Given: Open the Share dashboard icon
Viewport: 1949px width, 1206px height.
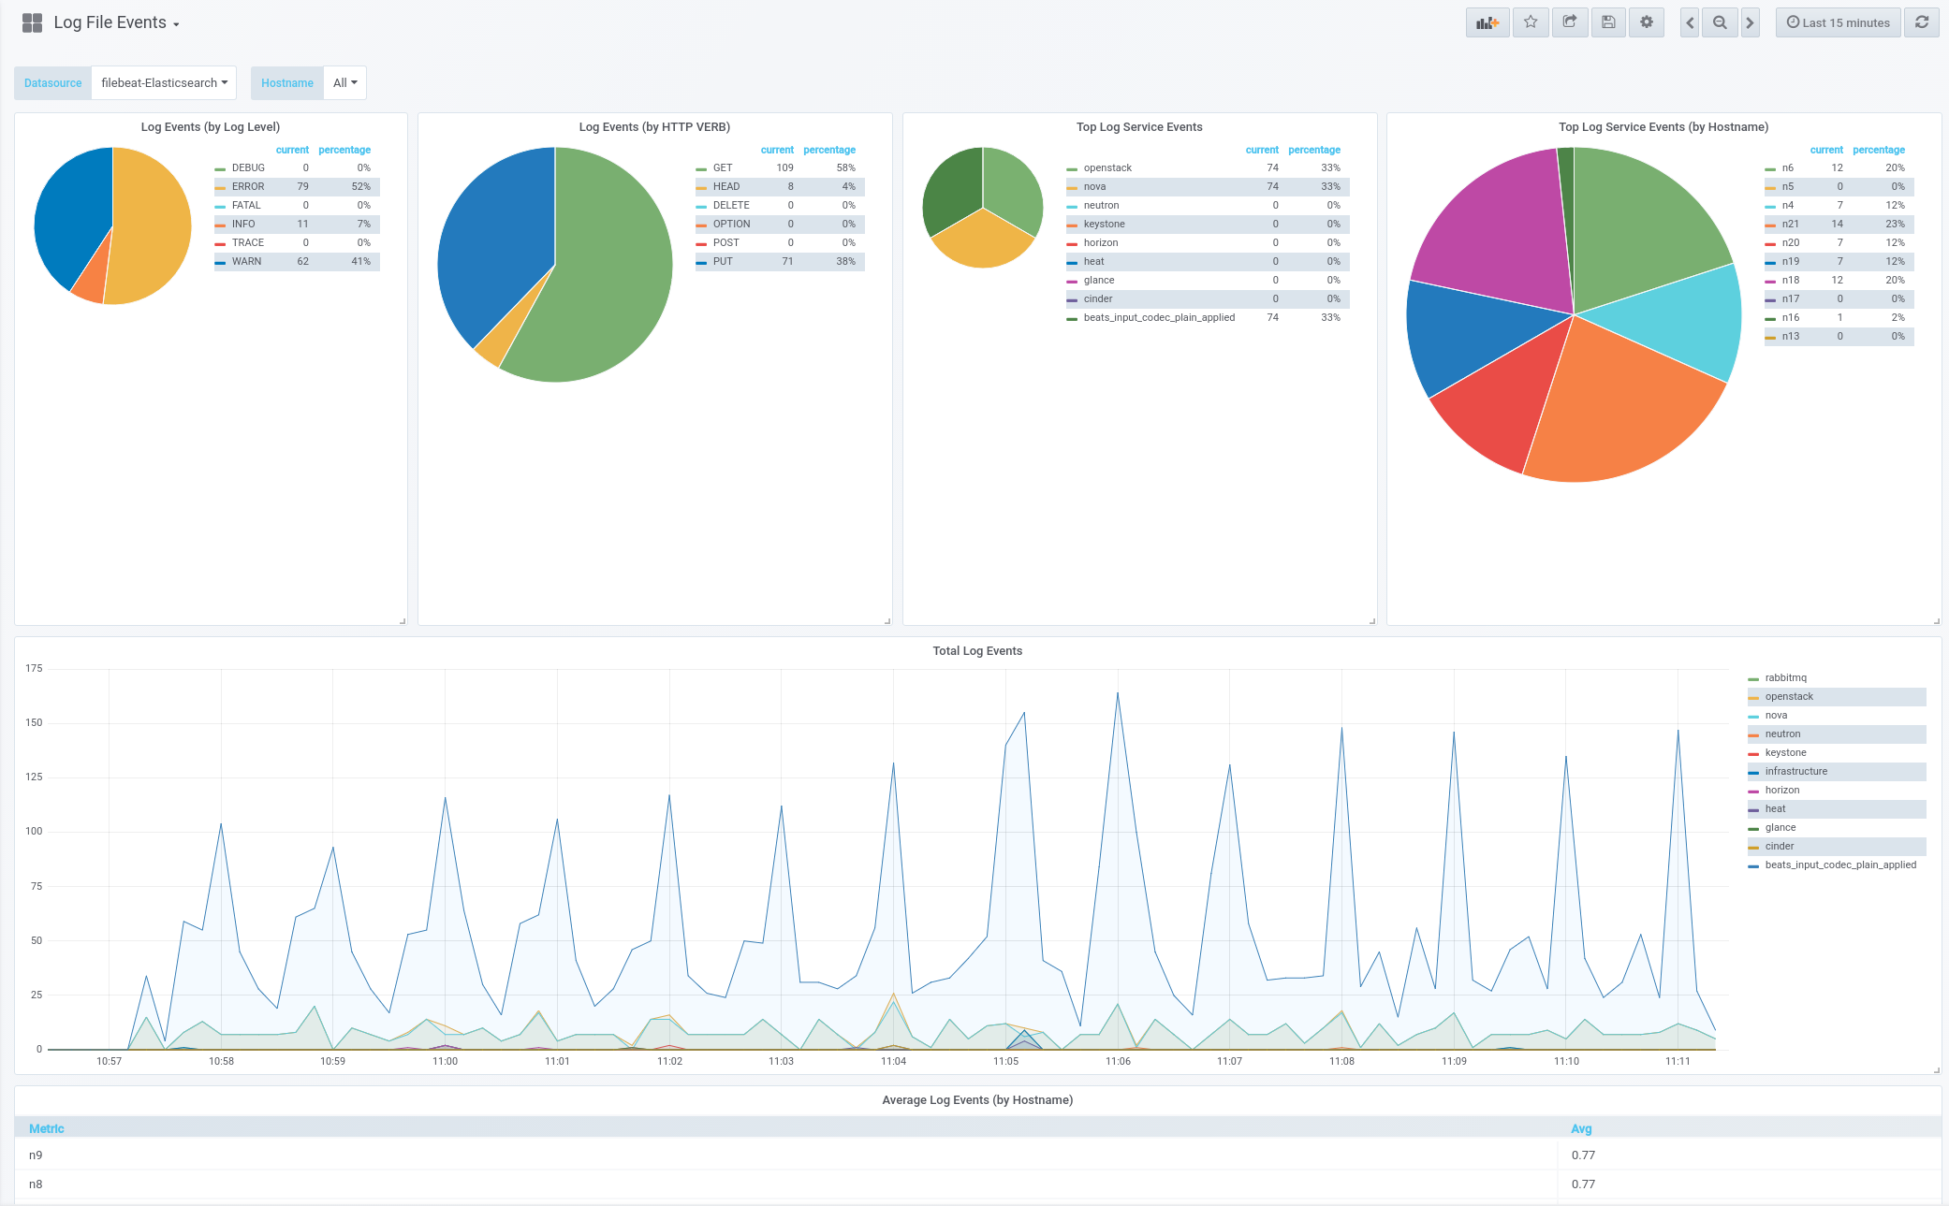Looking at the screenshot, I should coord(1570,22).
